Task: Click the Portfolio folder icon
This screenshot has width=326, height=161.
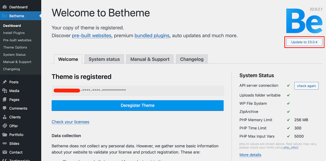Action: click(5, 135)
